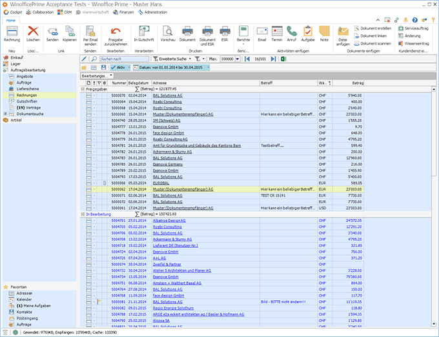The width and height of the screenshot is (439, 337).
Task: Open the Vorschau print preview
Action: point(168,34)
